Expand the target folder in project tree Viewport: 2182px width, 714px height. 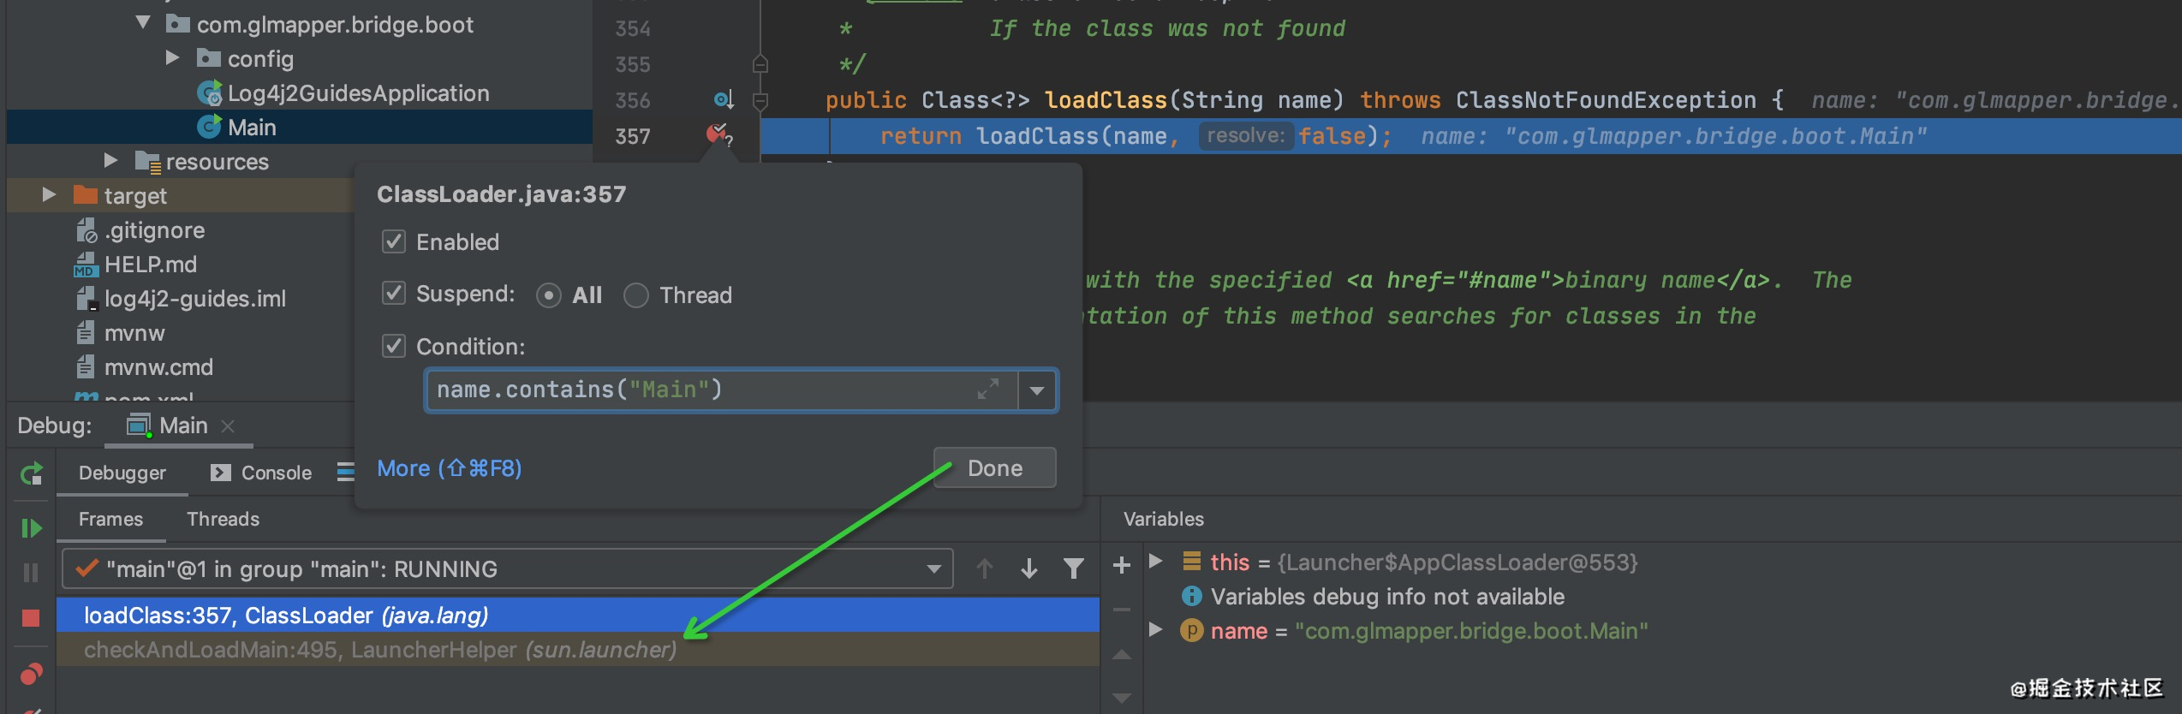(49, 195)
